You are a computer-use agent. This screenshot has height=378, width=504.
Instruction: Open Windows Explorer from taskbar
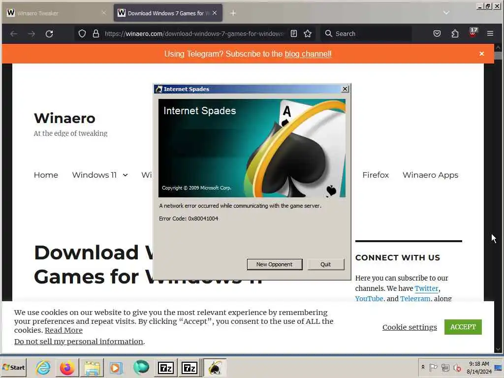(92, 367)
